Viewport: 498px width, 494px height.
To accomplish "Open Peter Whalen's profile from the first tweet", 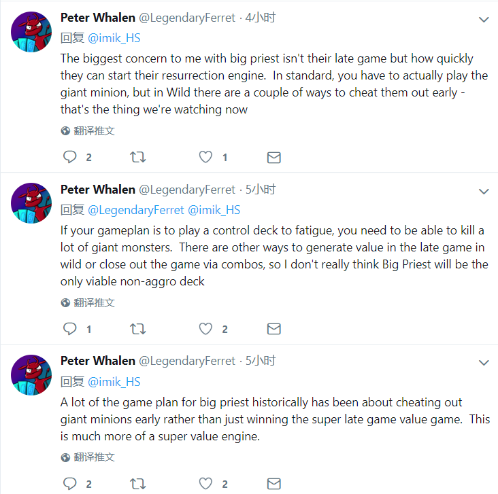I will click(97, 18).
